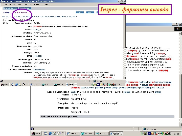Click the clock showing 17:28
Viewport: 182px width, 136px height.
(176, 133)
